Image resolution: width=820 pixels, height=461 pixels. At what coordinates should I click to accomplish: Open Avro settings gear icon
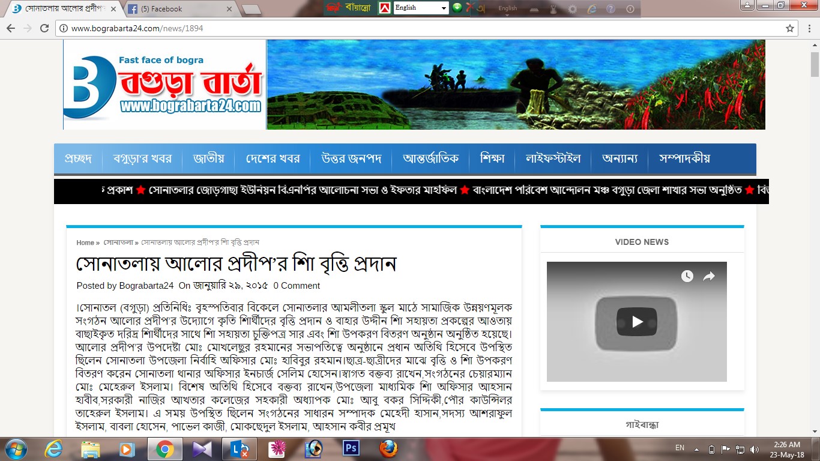(x=573, y=9)
